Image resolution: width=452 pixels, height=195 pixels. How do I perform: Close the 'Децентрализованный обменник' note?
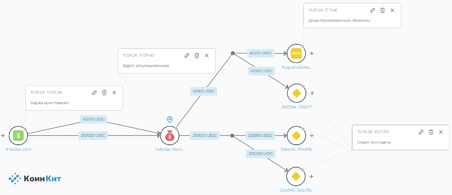392,10
